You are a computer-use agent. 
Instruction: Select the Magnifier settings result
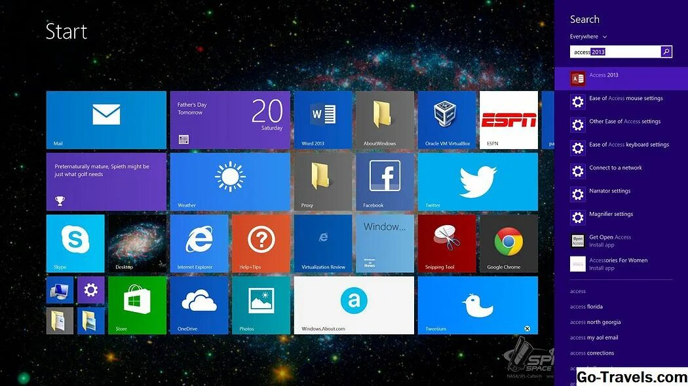pos(621,217)
